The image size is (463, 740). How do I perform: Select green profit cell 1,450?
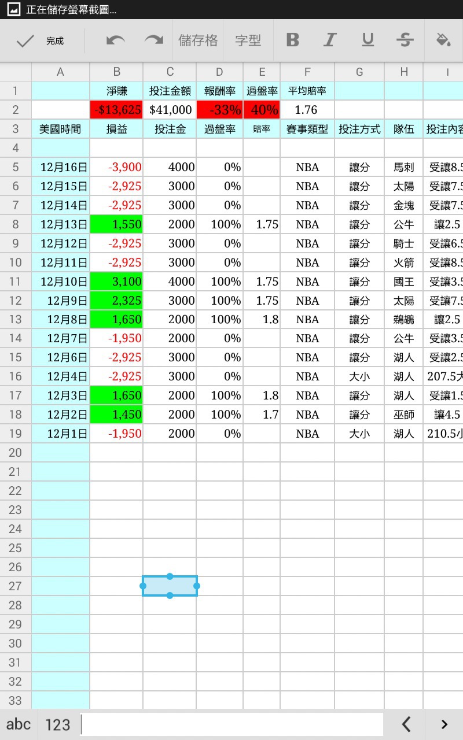[116, 415]
